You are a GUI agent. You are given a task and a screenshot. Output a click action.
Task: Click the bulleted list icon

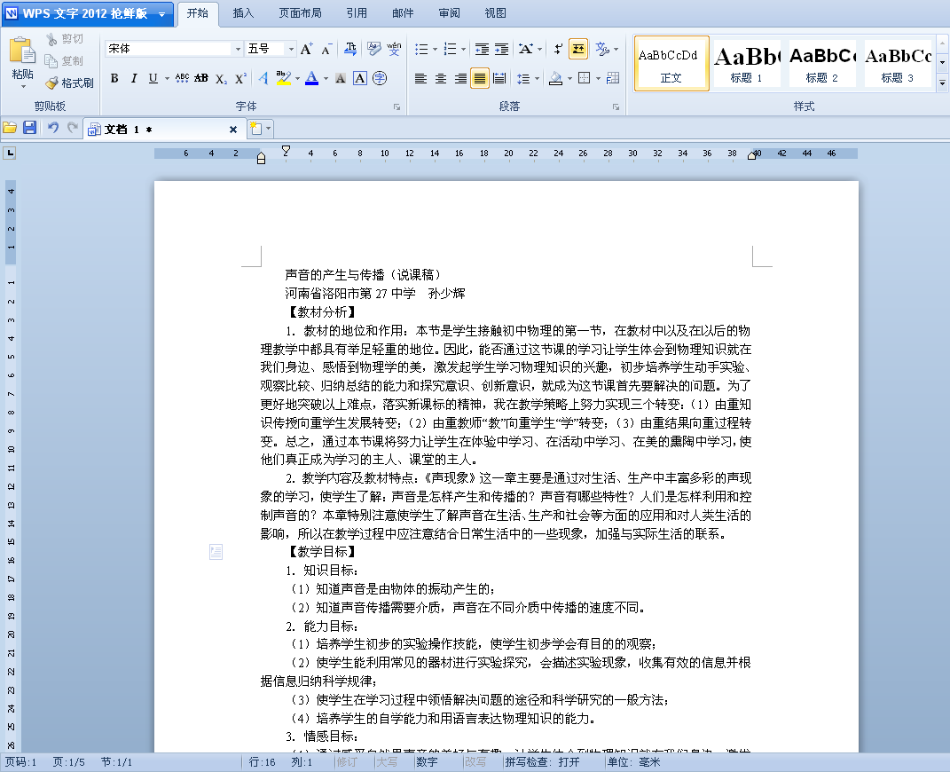[x=421, y=49]
